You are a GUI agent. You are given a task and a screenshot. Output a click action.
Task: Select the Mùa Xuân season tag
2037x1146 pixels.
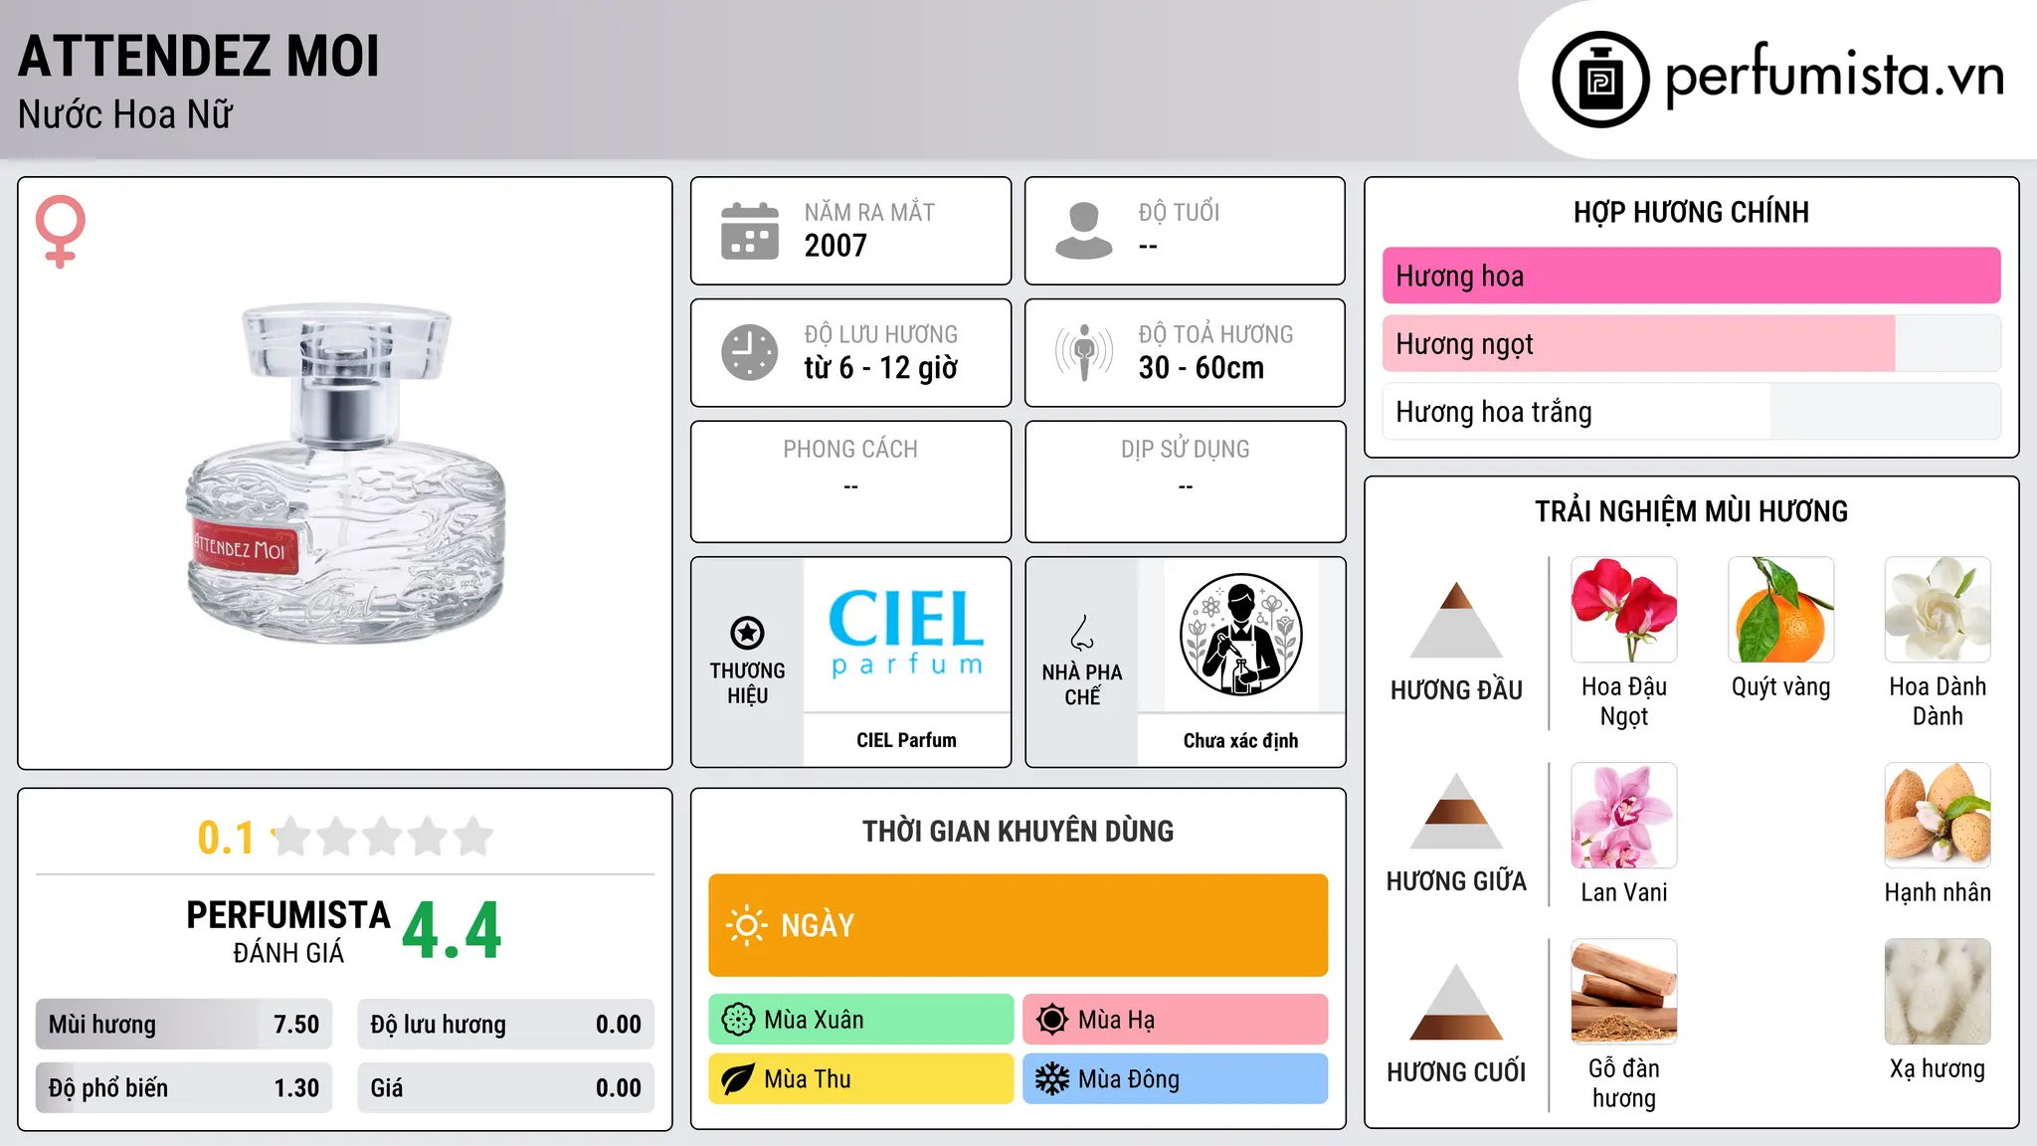point(861,1020)
